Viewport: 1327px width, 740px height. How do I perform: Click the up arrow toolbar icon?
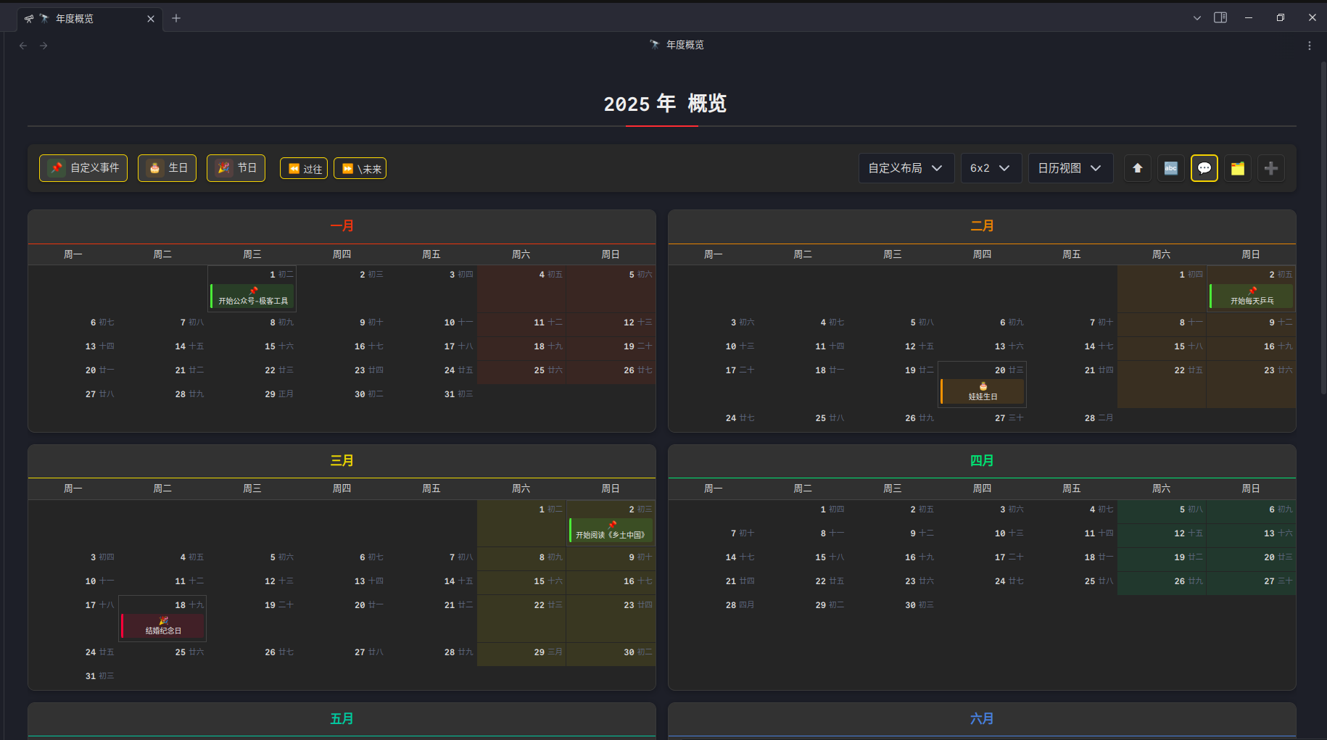click(1137, 168)
